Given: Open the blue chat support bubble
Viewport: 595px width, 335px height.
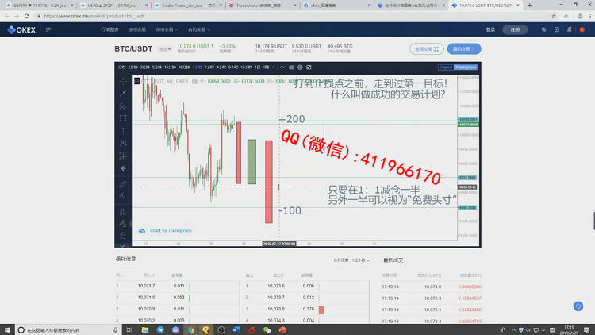Looking at the screenshot, I should point(578,306).
